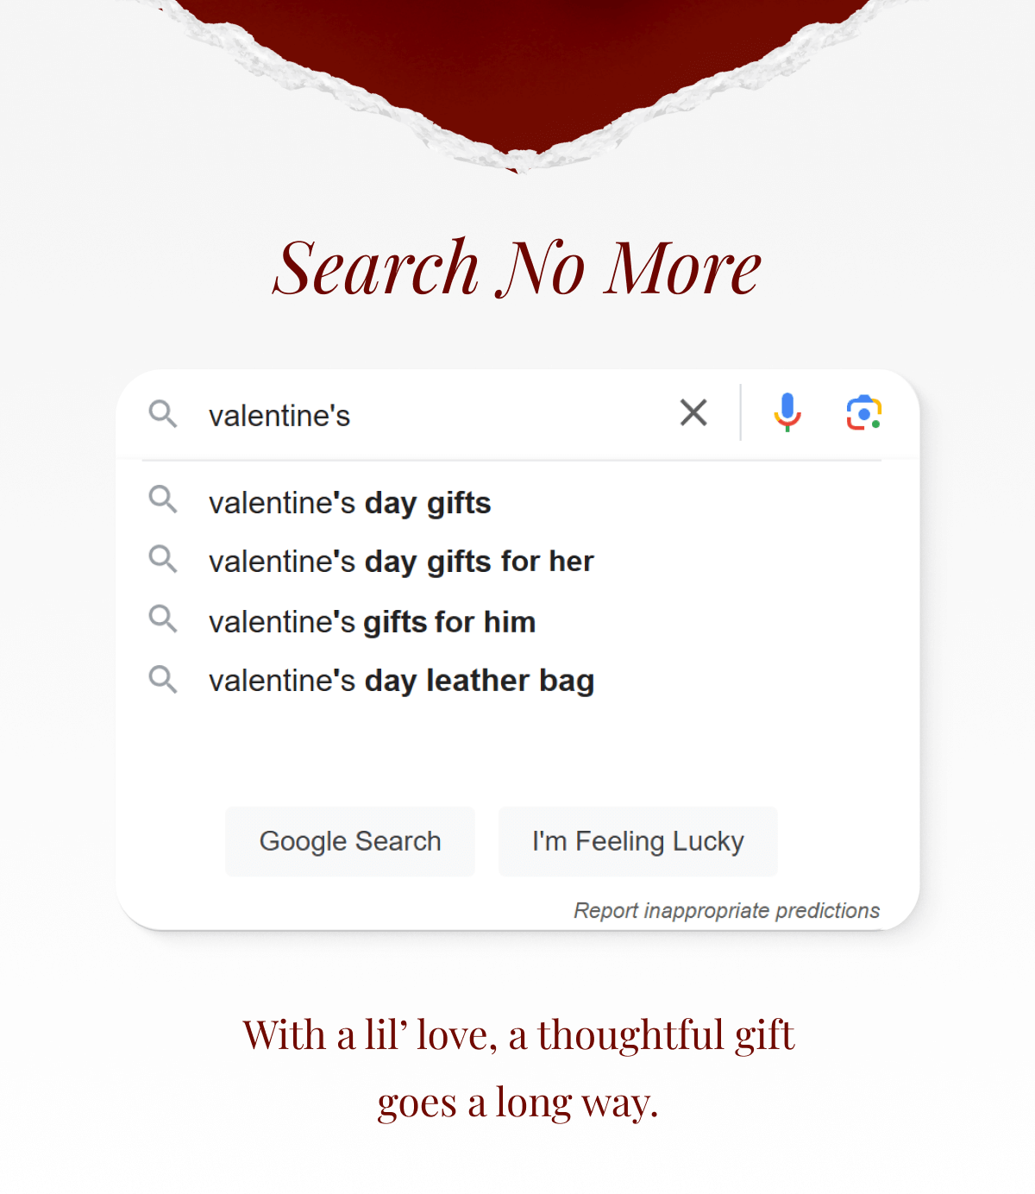Screen dimensions: 1035x1194
Task: Select the 'valentine's day leather bag' suggestion
Action: 401,680
